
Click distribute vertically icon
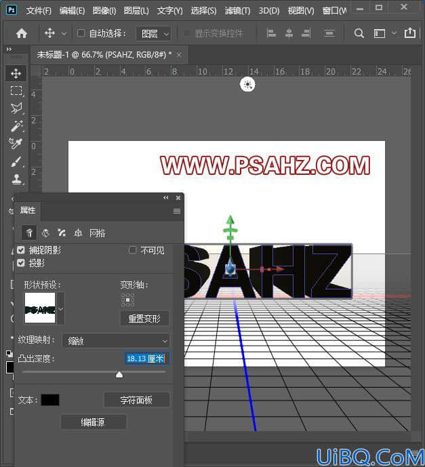pos(329,33)
